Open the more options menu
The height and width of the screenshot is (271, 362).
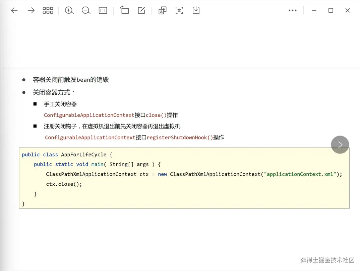pyautogui.click(x=293, y=10)
